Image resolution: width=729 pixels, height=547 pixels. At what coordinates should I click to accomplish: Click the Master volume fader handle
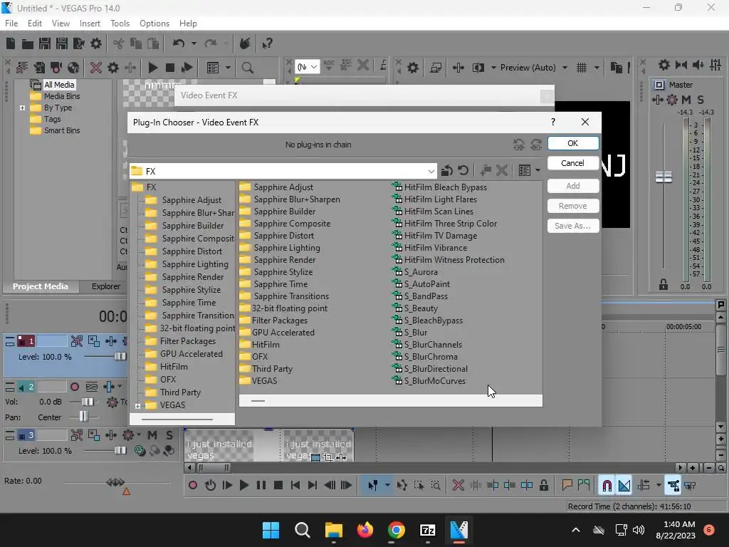tap(664, 177)
